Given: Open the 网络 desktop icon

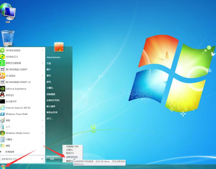Looking at the screenshot, I should click(8, 13).
